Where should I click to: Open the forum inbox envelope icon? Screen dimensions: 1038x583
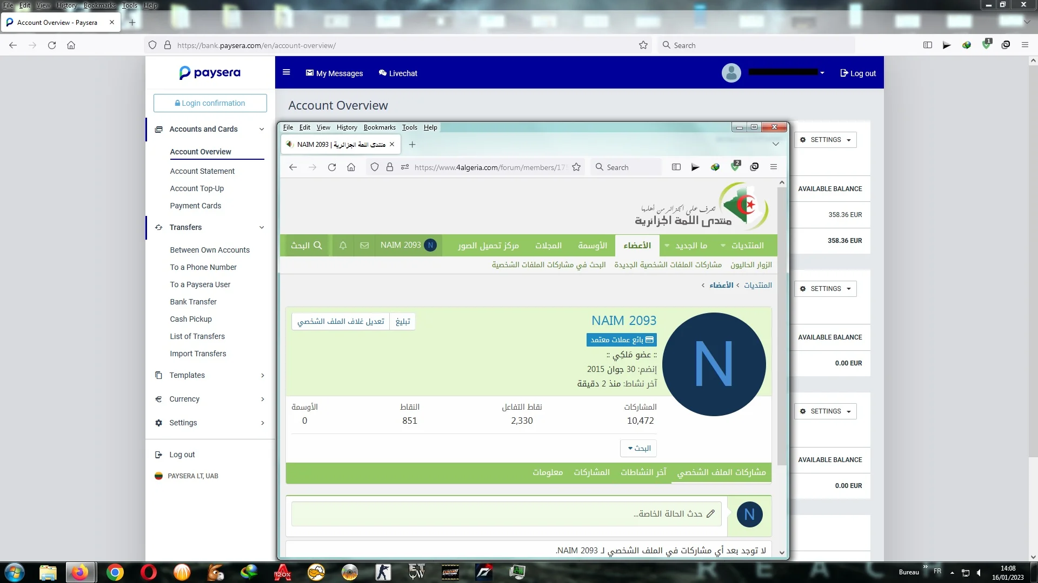pyautogui.click(x=364, y=246)
